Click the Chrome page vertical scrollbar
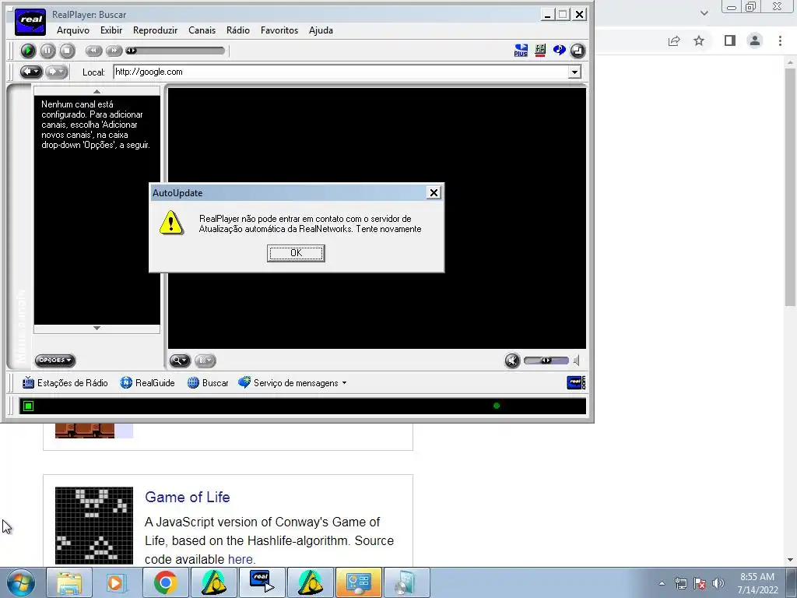 click(x=791, y=188)
